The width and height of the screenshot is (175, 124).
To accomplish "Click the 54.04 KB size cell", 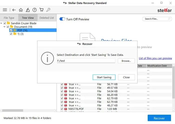I will point(112,91).
